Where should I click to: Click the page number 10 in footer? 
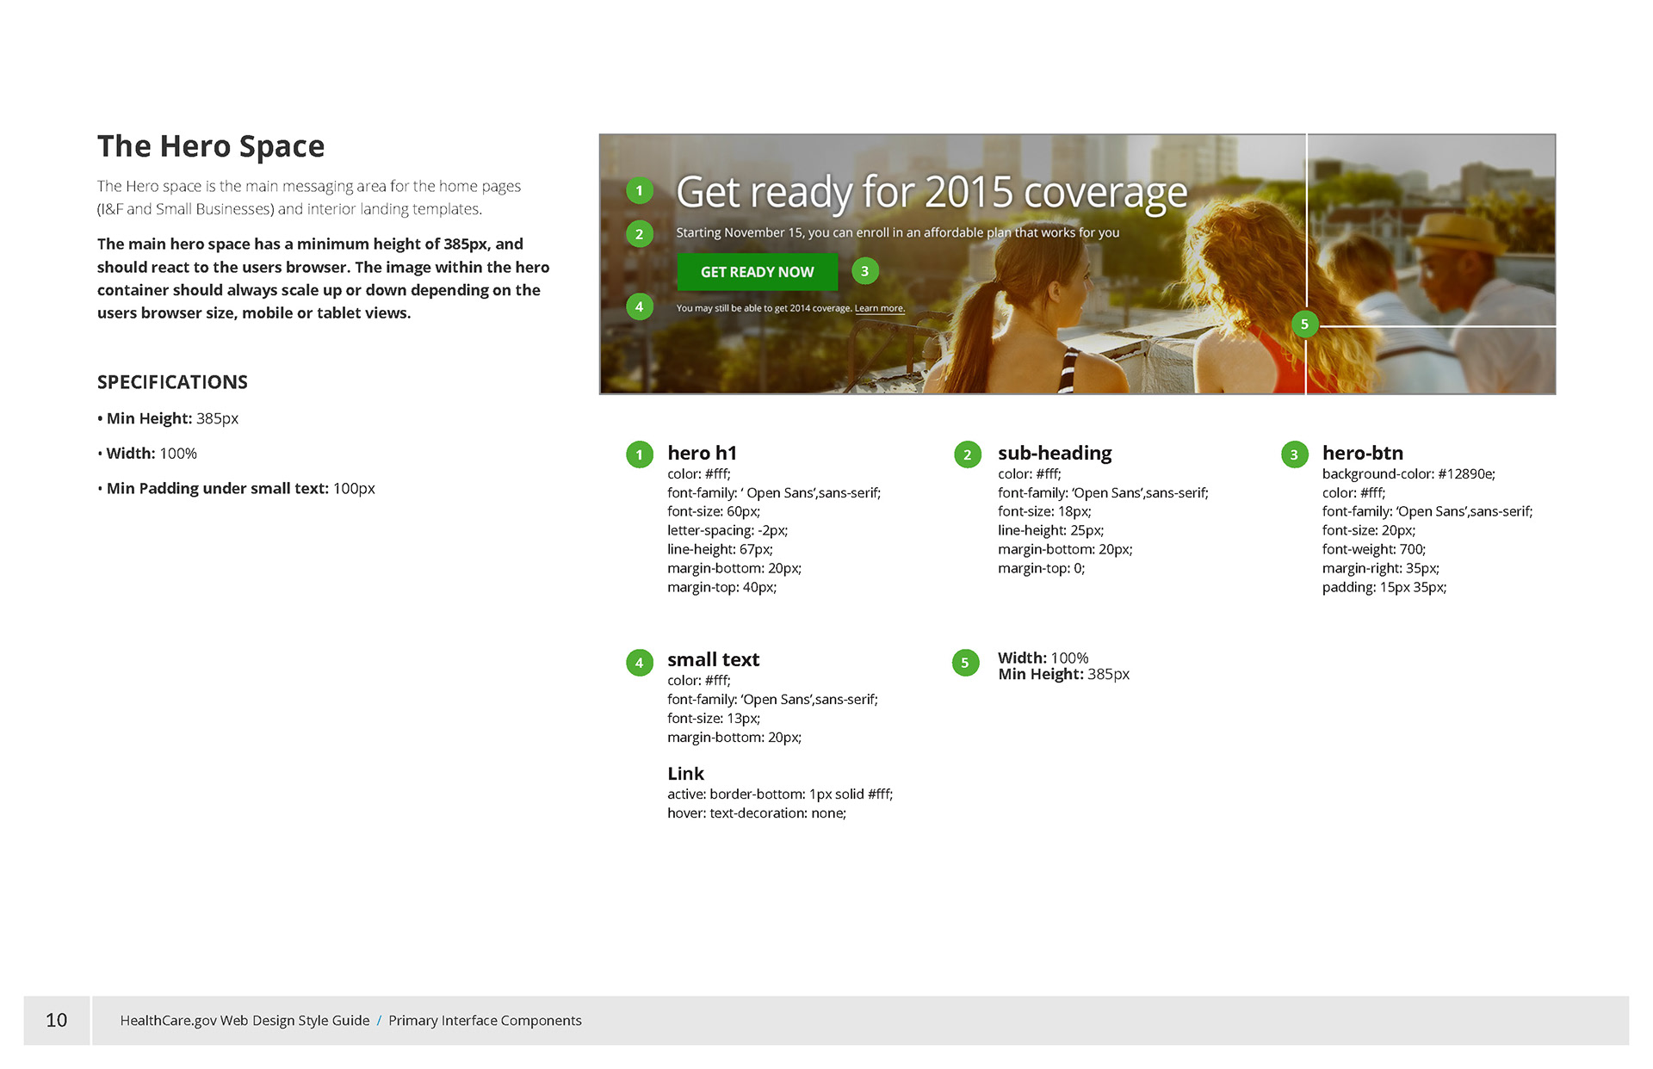[x=56, y=1020]
